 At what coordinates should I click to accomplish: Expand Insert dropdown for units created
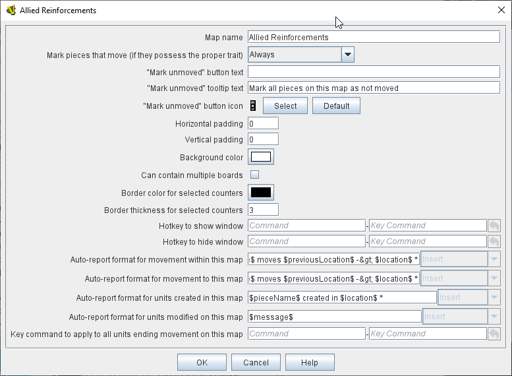click(494, 298)
